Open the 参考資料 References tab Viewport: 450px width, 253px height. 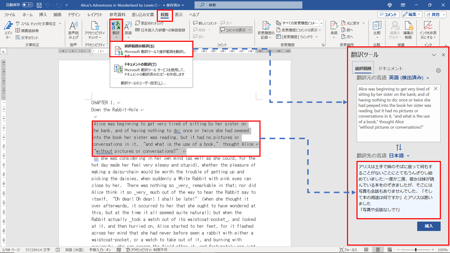tap(117, 15)
